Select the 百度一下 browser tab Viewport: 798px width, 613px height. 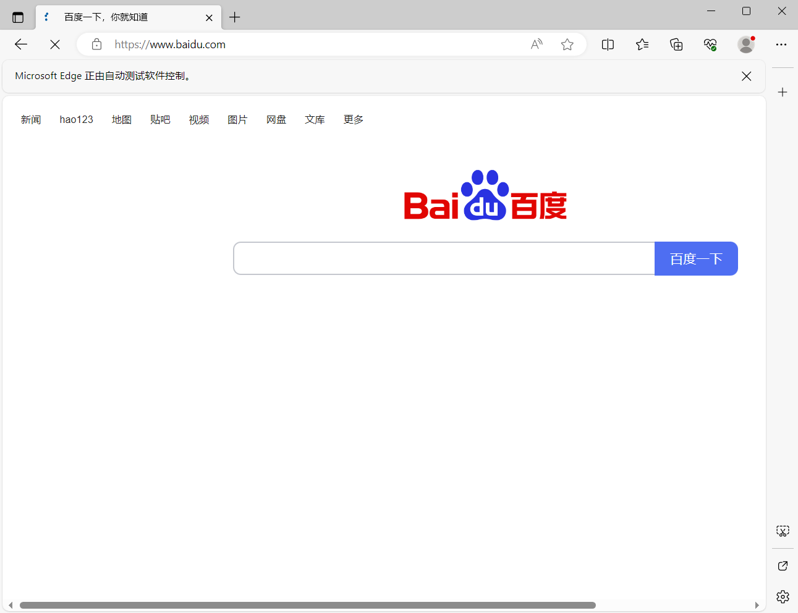point(129,17)
